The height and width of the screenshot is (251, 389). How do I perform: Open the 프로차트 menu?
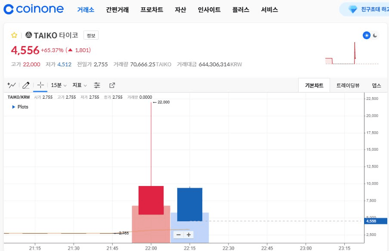pyautogui.click(x=151, y=9)
